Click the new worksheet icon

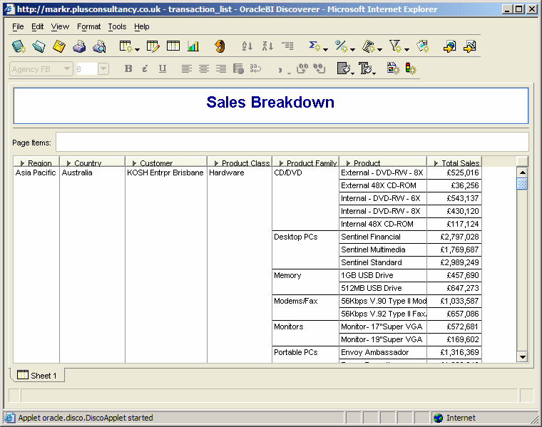(126, 46)
